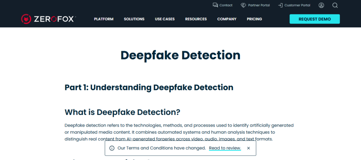Click the Deepfake Detection page title

pyautogui.click(x=180, y=55)
